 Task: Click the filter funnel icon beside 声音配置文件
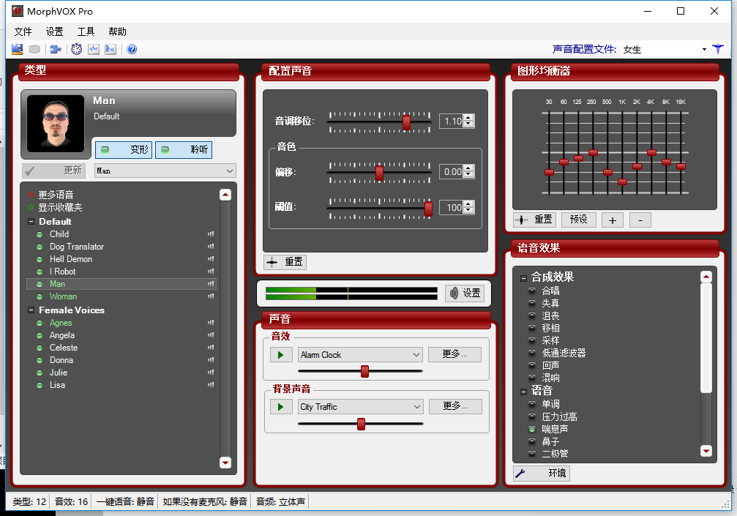[x=718, y=49]
